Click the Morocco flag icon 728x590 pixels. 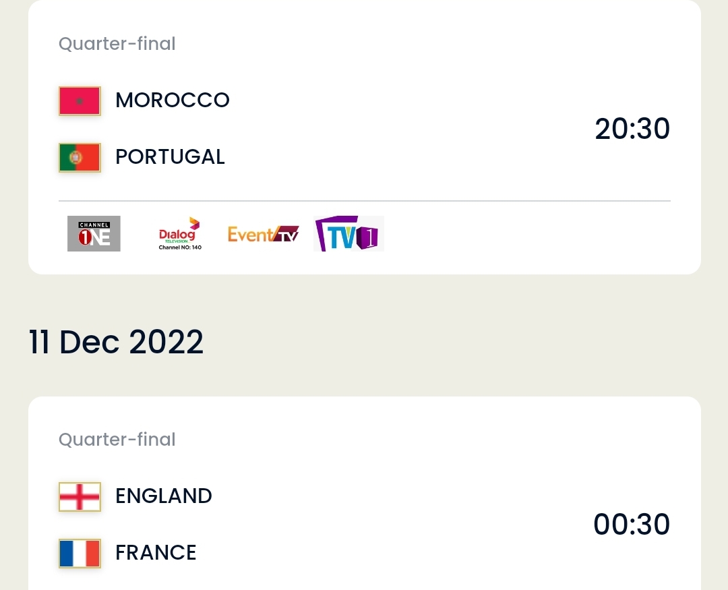[x=80, y=101]
